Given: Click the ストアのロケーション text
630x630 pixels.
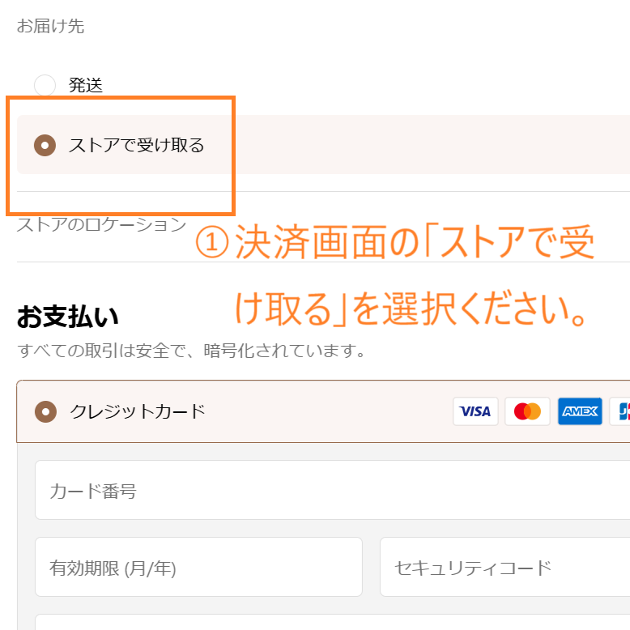Looking at the screenshot, I should click(x=101, y=224).
